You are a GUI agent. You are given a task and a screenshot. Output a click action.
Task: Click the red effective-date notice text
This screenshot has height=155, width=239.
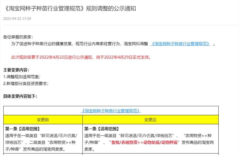81,57
